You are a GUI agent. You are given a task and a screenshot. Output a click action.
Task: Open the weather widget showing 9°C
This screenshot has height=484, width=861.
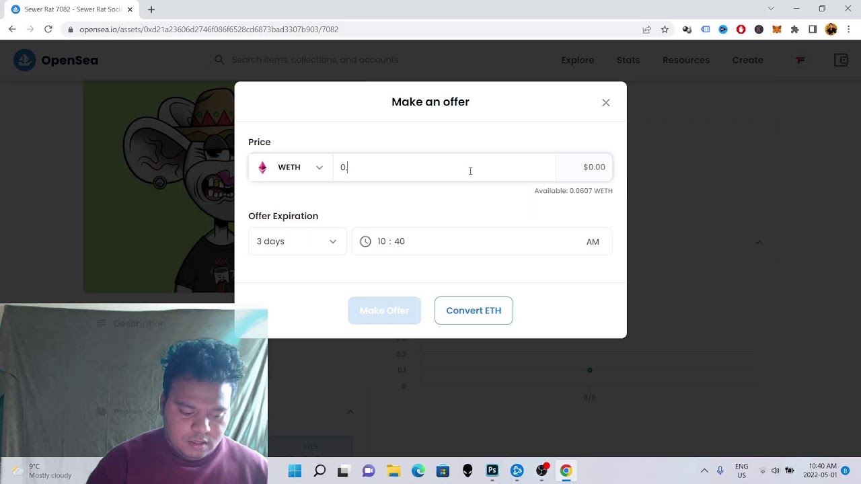(42, 471)
